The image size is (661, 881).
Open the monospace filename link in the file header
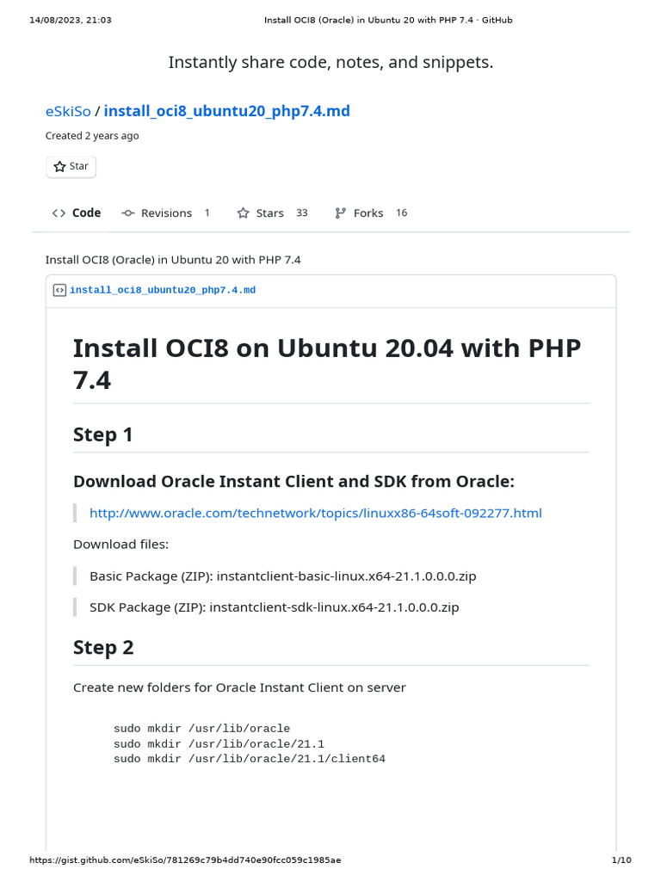click(x=163, y=291)
